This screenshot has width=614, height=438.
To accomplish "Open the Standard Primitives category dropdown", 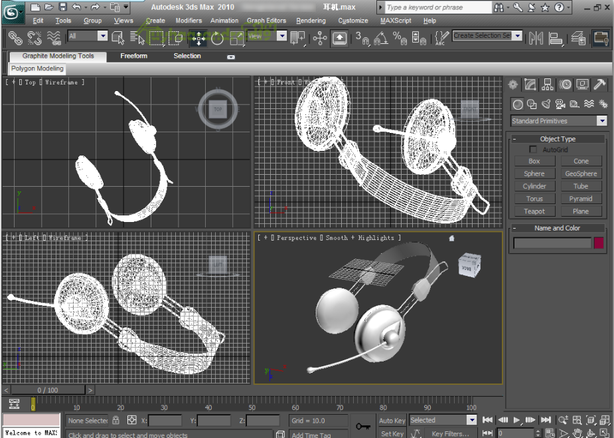I will [x=602, y=121].
